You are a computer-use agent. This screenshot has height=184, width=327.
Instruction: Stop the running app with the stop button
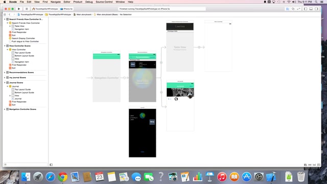coord(27,9)
